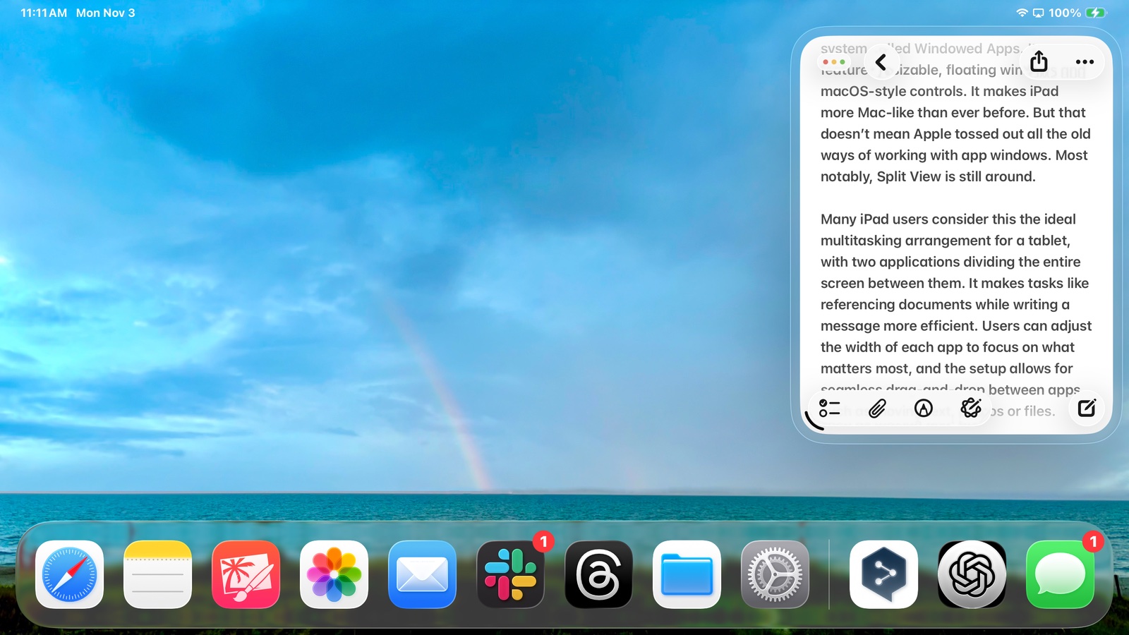Tap the line "doesn't mean Apple tossed out all the old"
The width and height of the screenshot is (1129, 635).
point(955,133)
